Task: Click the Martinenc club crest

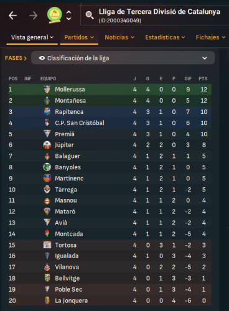Action: (47, 179)
